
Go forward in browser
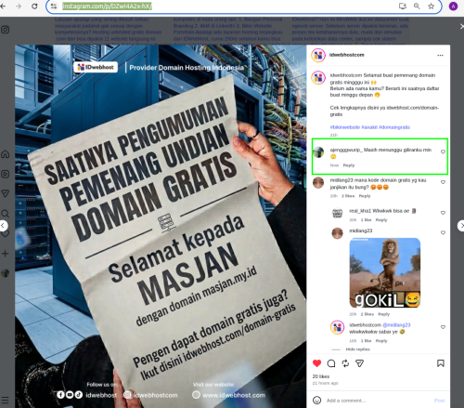tap(19, 7)
